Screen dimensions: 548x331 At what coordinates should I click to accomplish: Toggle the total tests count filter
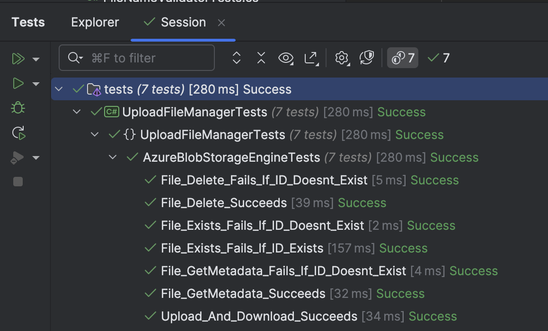402,58
